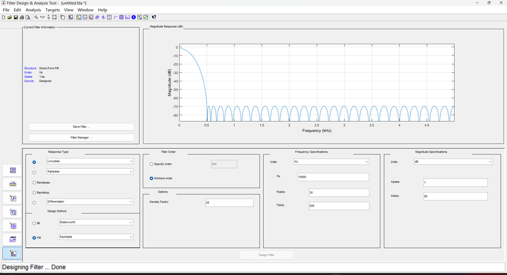The width and height of the screenshot is (507, 275).
Task: Select the IIR design method
Action: tap(34, 223)
